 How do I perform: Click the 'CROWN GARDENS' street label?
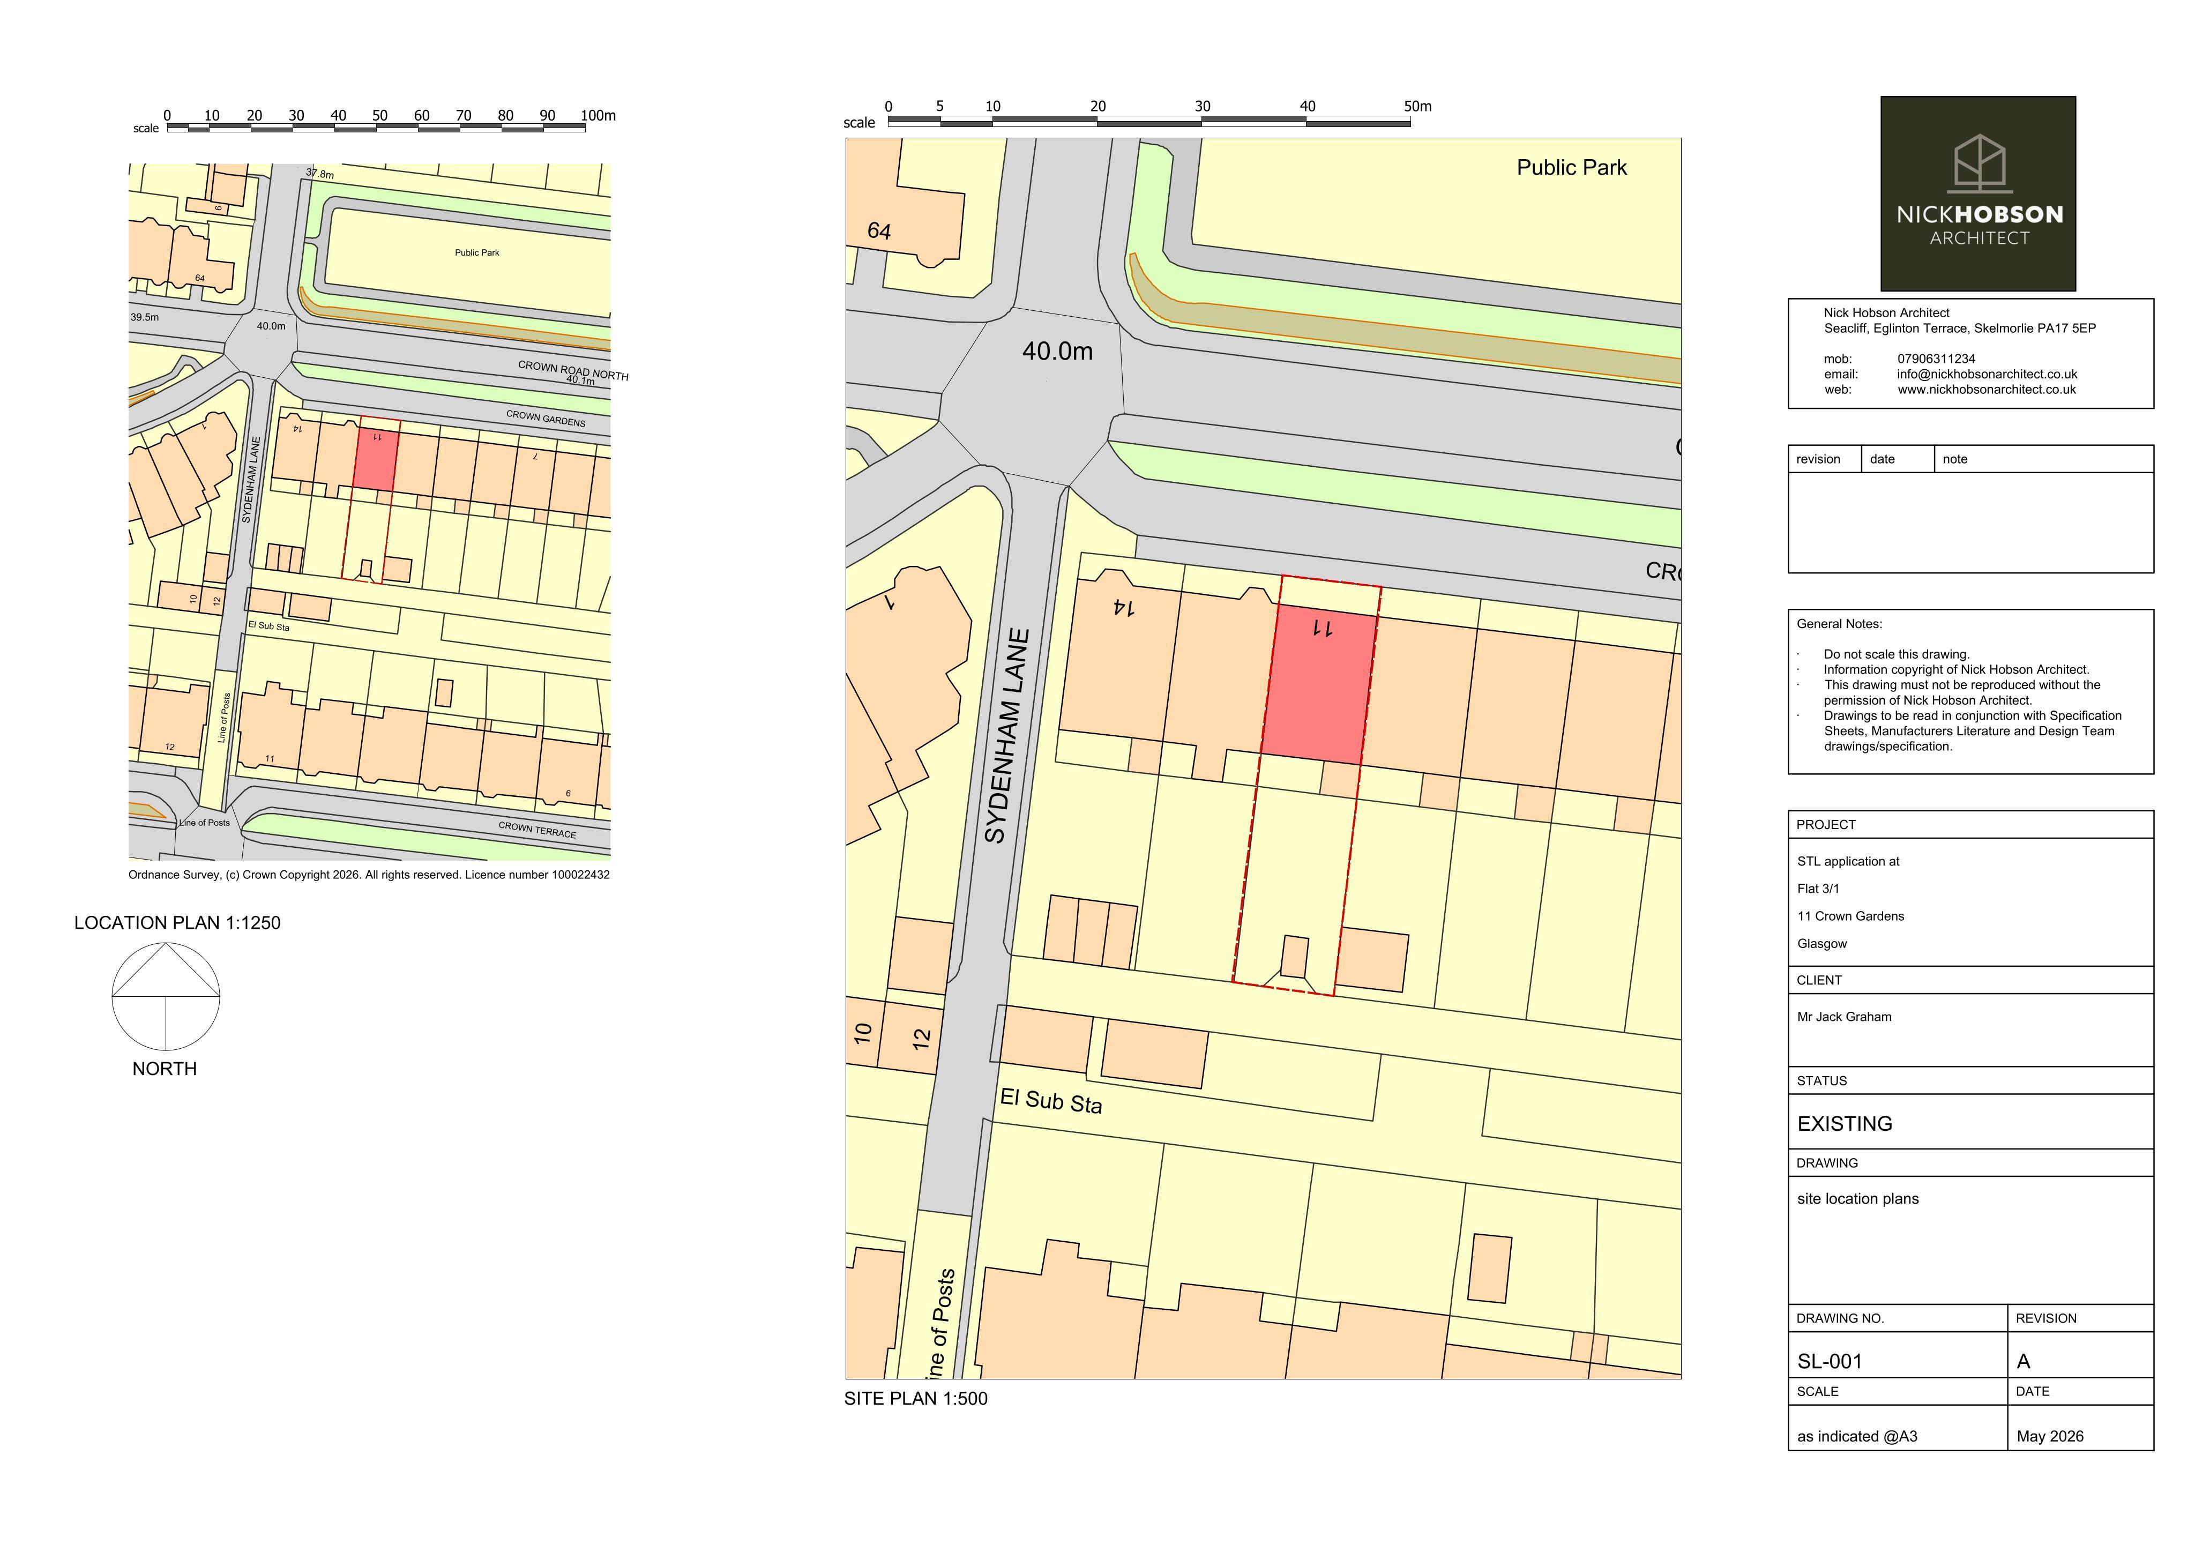tap(546, 418)
